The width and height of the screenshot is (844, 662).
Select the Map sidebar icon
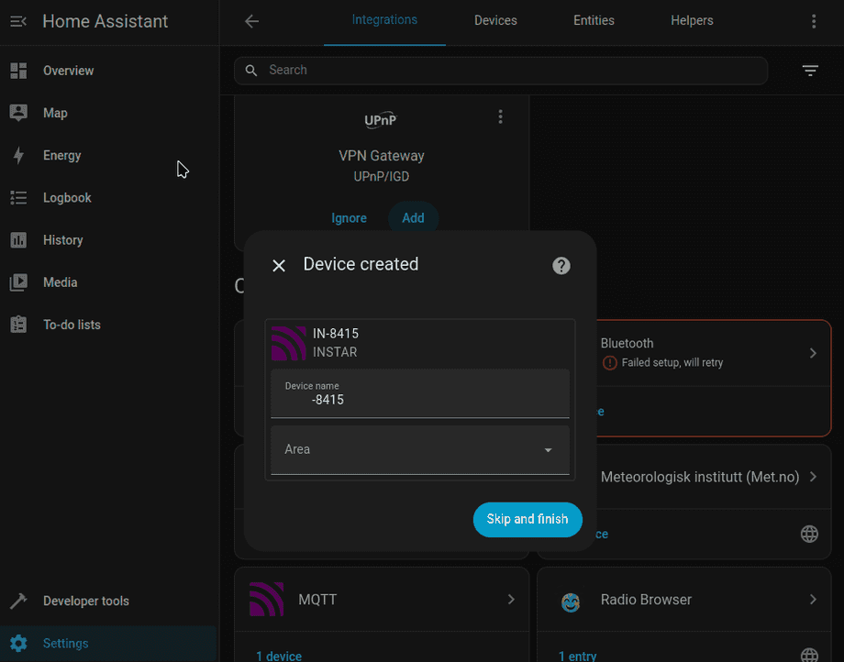18,113
